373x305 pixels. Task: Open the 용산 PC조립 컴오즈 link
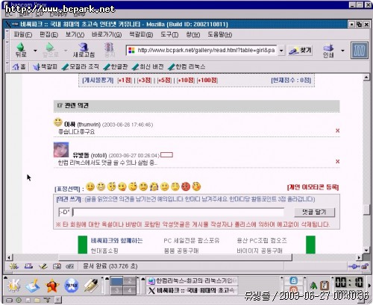262,241
